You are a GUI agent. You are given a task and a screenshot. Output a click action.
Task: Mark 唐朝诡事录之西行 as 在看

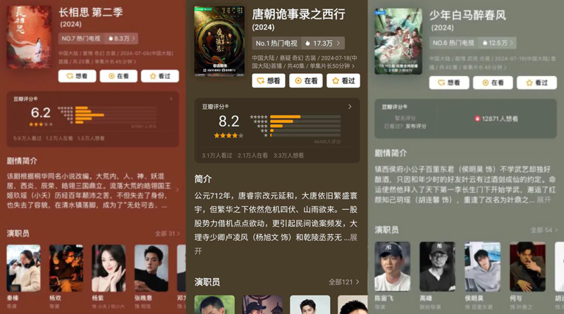click(x=306, y=81)
